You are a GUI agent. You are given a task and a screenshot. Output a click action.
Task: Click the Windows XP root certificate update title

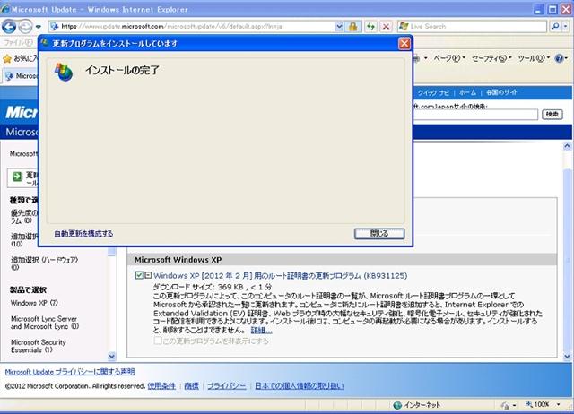click(x=280, y=275)
